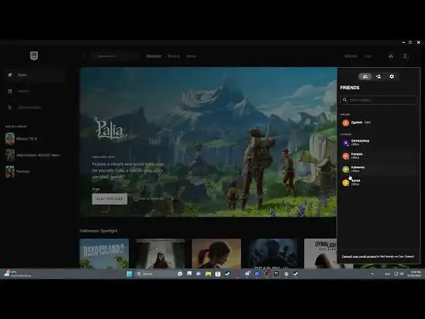Viewport: 425px width, 319px height.
Task: Show hidden system tray icons
Action: click(372, 274)
